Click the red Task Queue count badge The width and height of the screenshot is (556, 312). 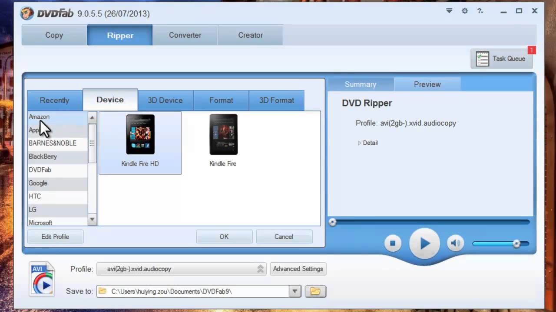point(532,50)
